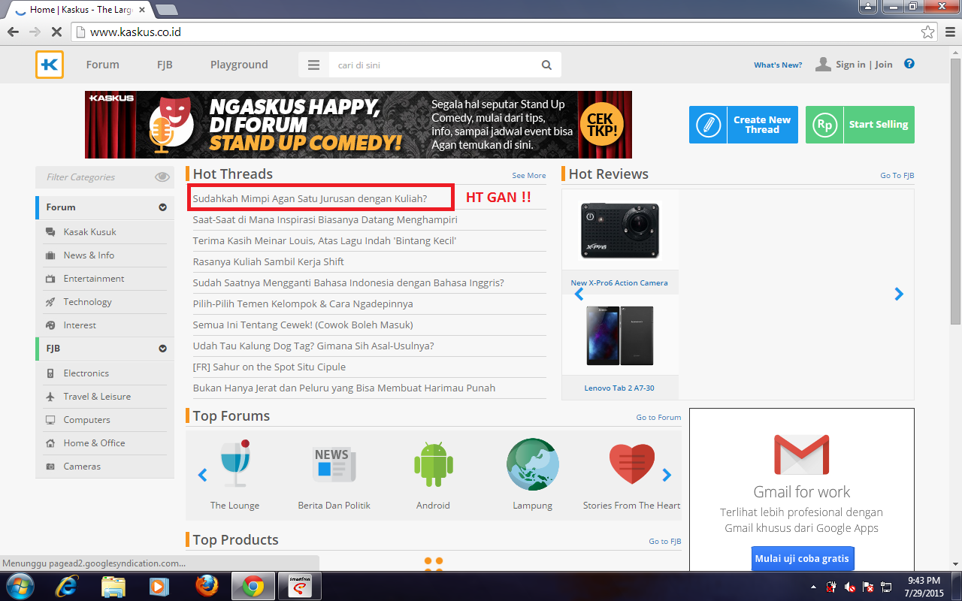The image size is (962, 601).
Task: Open the Interest forum category
Action: [80, 325]
